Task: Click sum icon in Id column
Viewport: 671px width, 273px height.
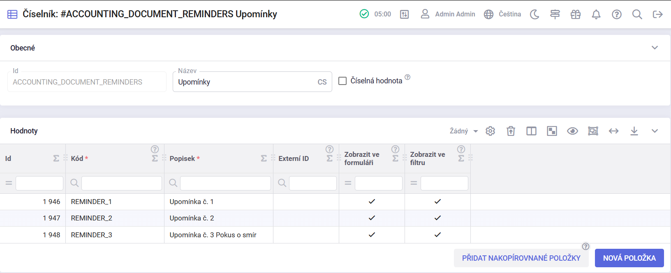Action: pyautogui.click(x=56, y=158)
